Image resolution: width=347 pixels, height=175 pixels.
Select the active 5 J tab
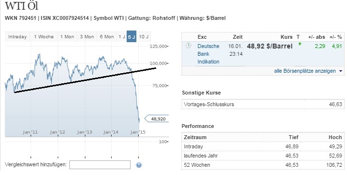[x=132, y=37]
